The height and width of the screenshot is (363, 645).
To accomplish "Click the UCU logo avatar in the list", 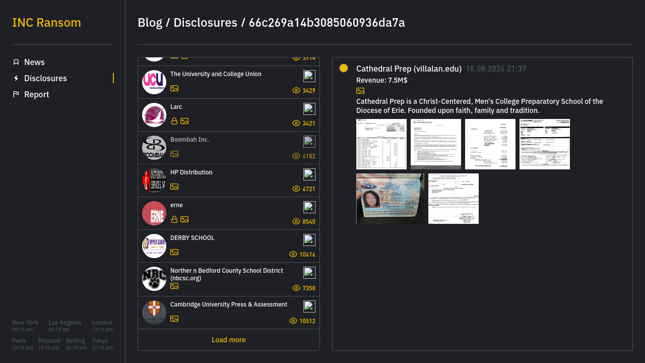I will 154,82.
